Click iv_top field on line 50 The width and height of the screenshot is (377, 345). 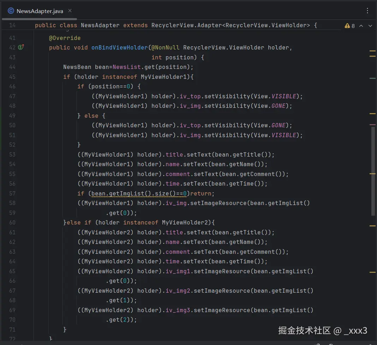coord(190,125)
